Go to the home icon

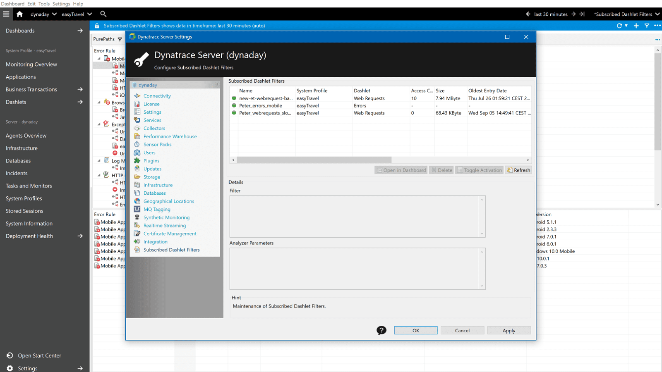coord(19,14)
